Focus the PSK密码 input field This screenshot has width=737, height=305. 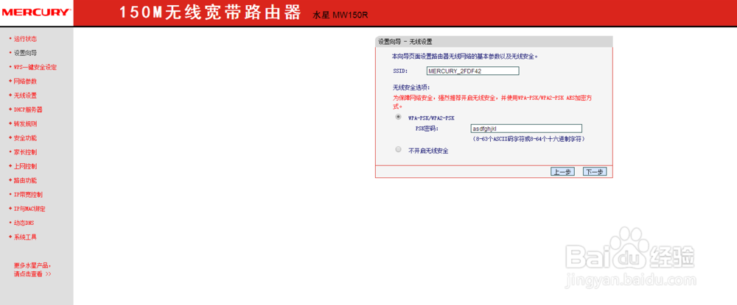(526, 129)
